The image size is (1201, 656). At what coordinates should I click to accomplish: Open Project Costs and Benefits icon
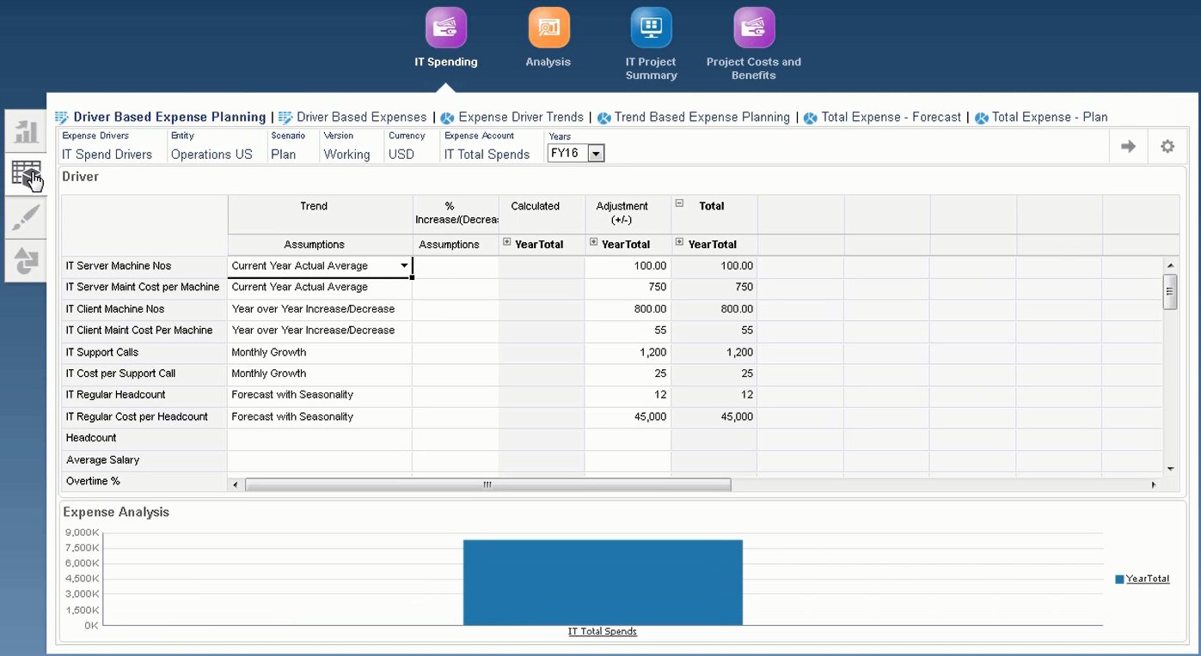point(753,27)
